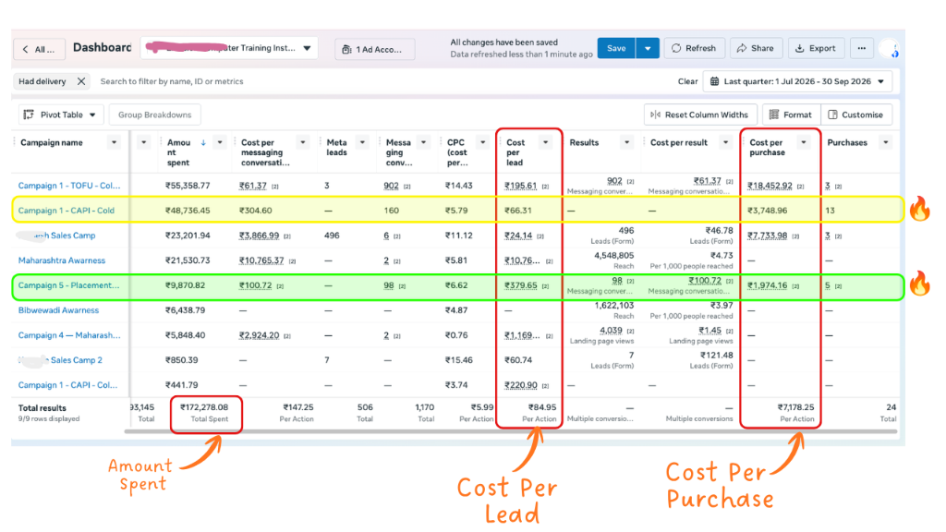Click the 496 Meta leads value
Image resolution: width=946 pixels, height=532 pixels.
pyautogui.click(x=332, y=236)
